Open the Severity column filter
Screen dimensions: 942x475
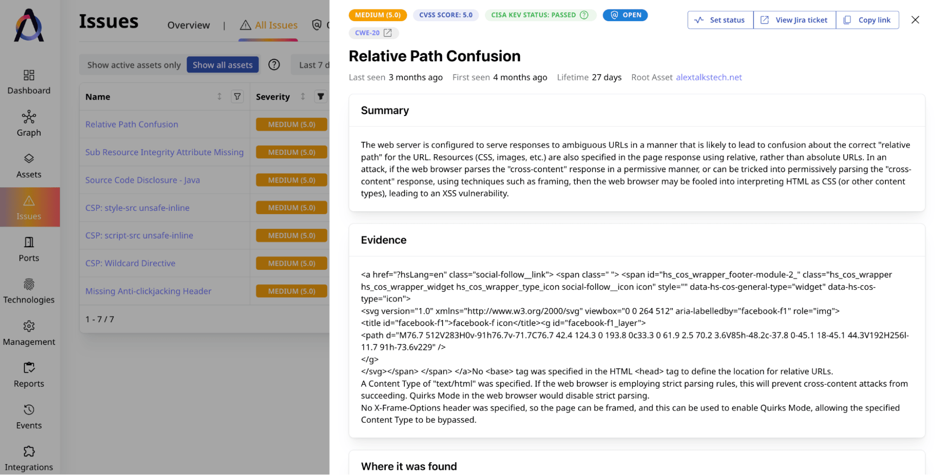tap(320, 97)
